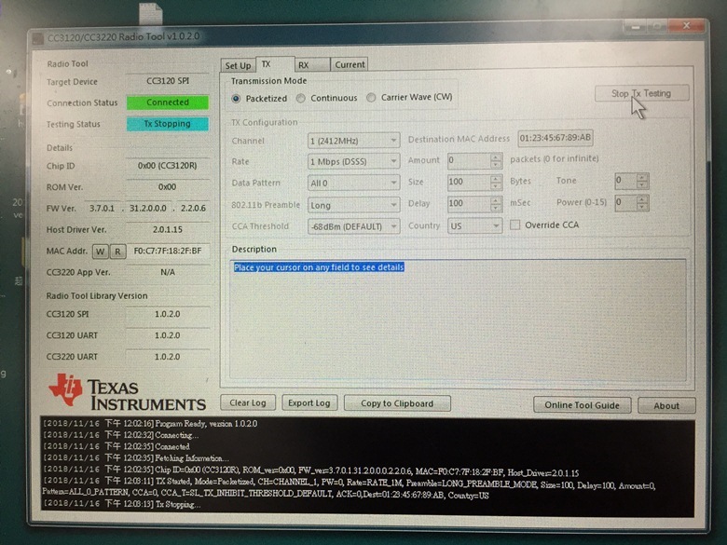
Task: Click the 'Fetching Information...' log line
Action: coord(136,457)
